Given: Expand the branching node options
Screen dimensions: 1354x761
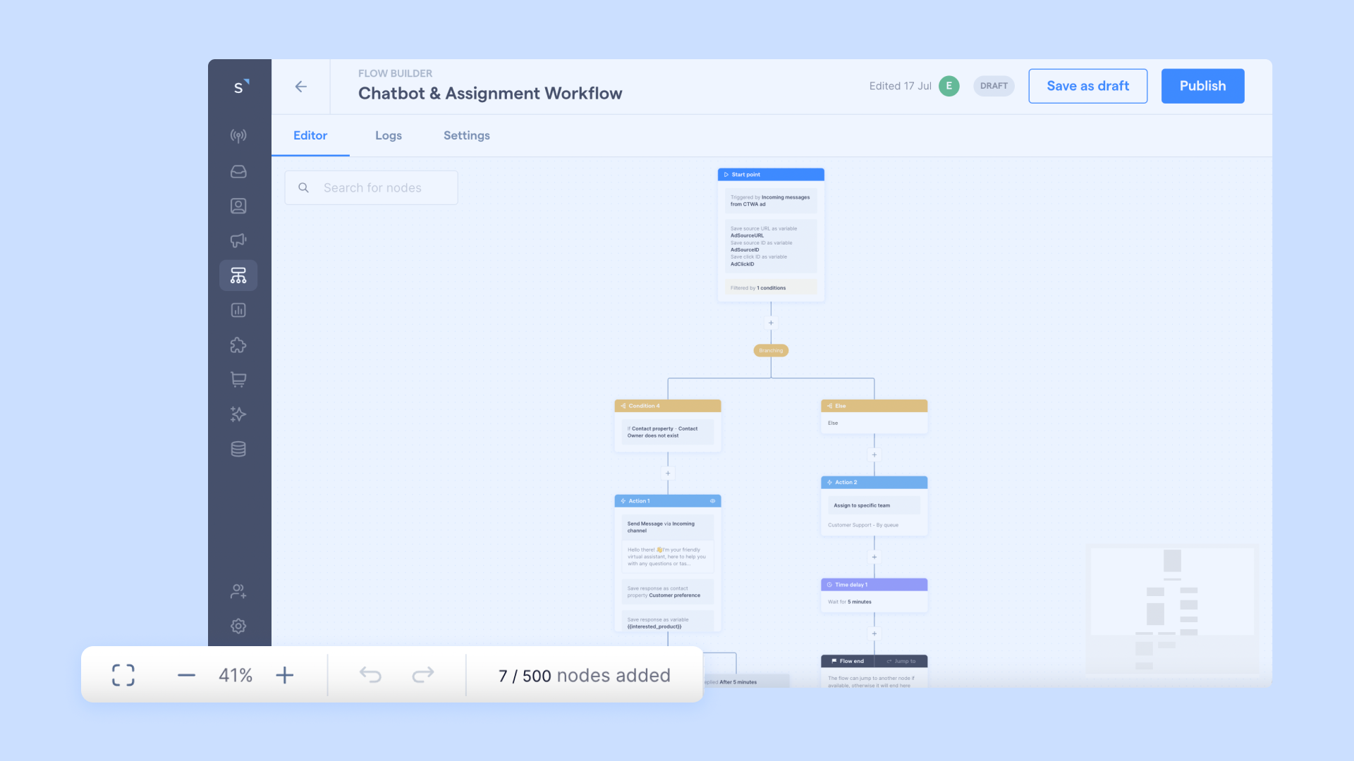Looking at the screenshot, I should [770, 350].
